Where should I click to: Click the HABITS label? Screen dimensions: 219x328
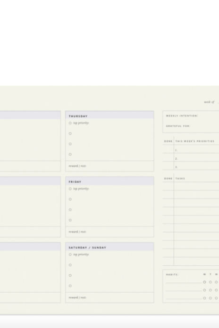click(172, 274)
